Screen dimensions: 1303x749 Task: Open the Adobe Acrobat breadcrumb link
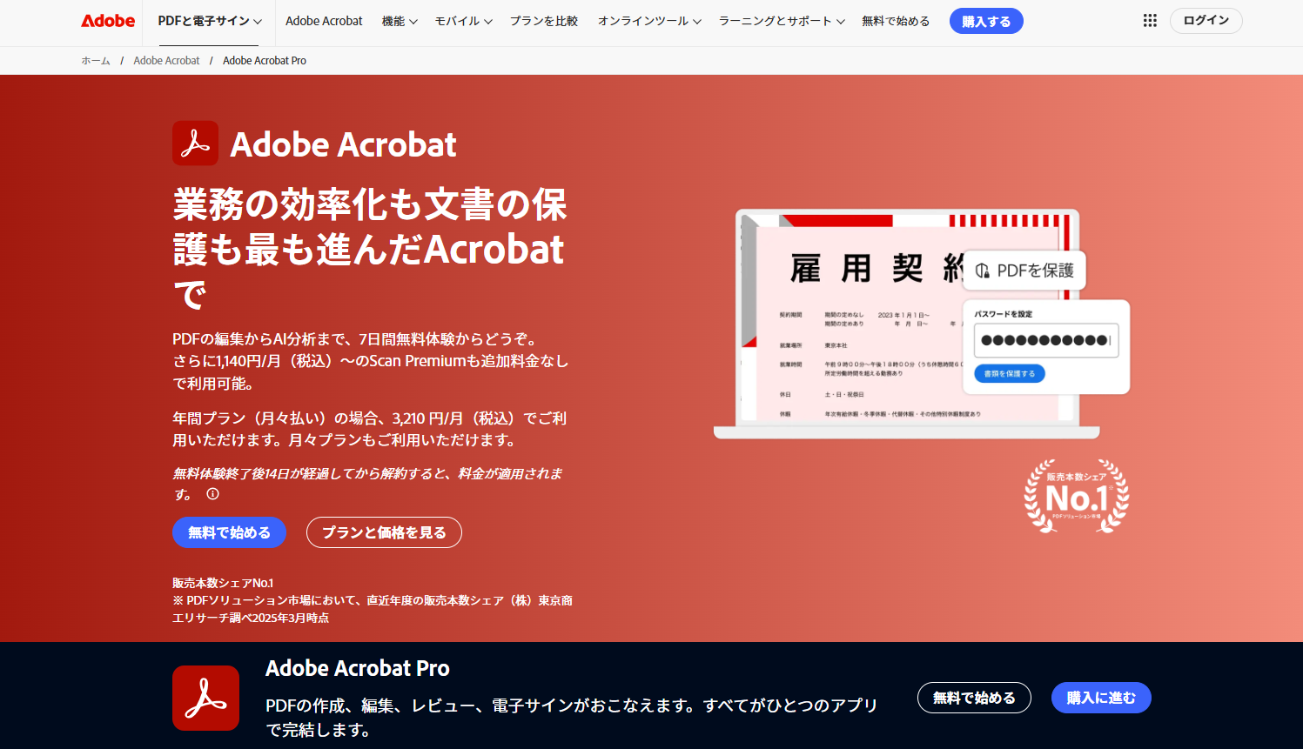point(166,60)
